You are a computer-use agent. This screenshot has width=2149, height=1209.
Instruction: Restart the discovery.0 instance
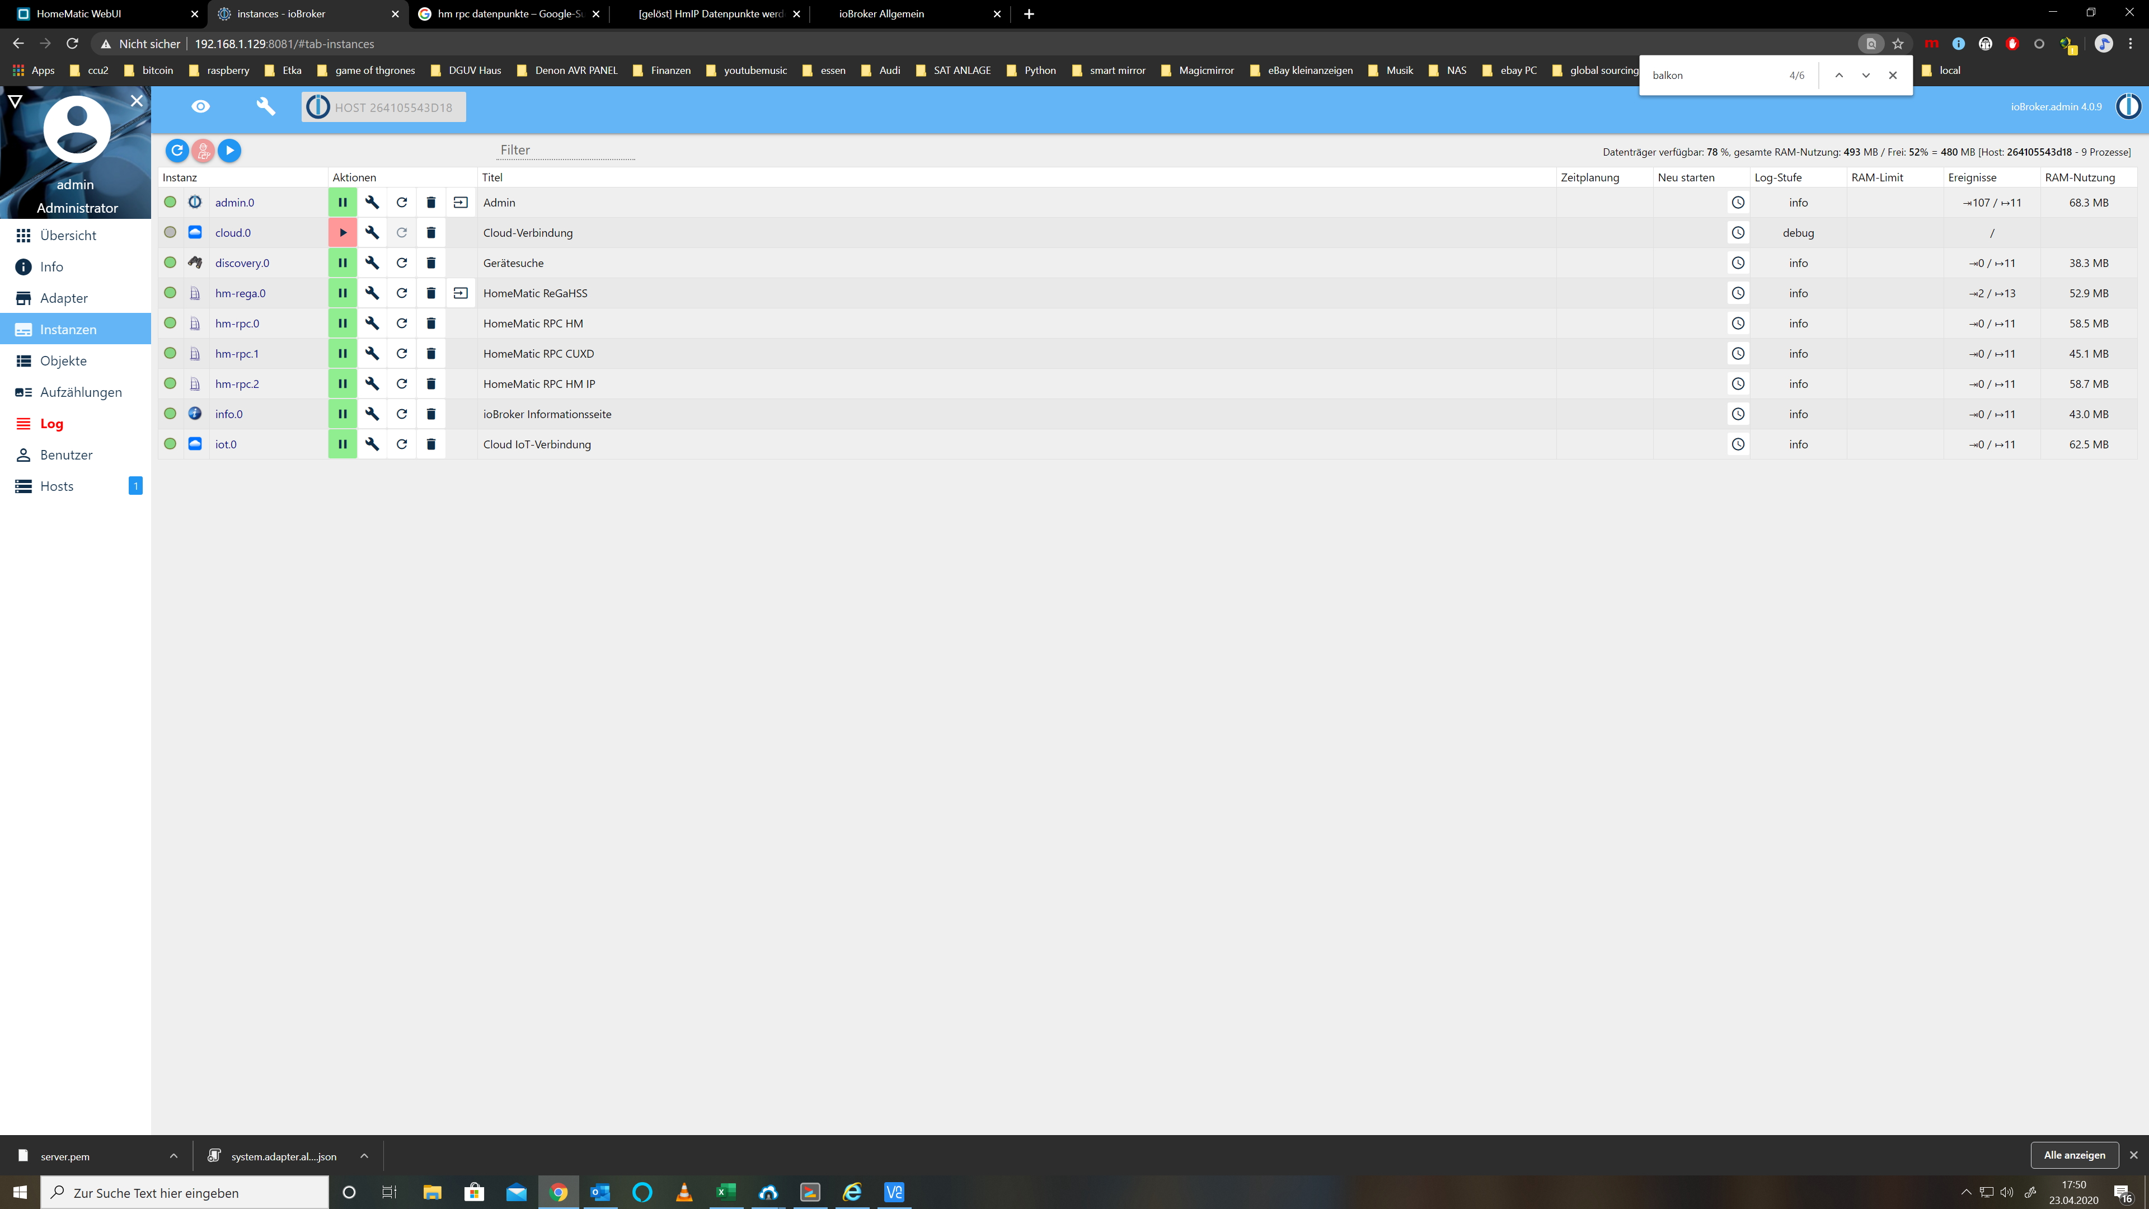point(401,263)
